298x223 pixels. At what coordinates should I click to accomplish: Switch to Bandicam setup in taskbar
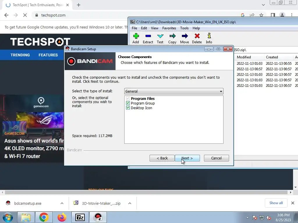pos(98,217)
